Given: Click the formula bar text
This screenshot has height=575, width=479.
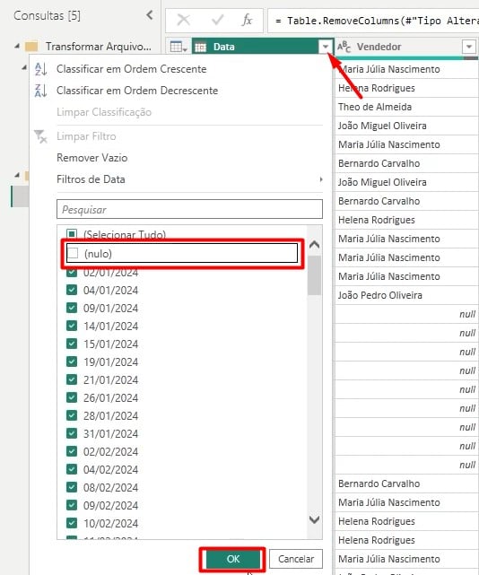Looking at the screenshot, I should (377, 21).
